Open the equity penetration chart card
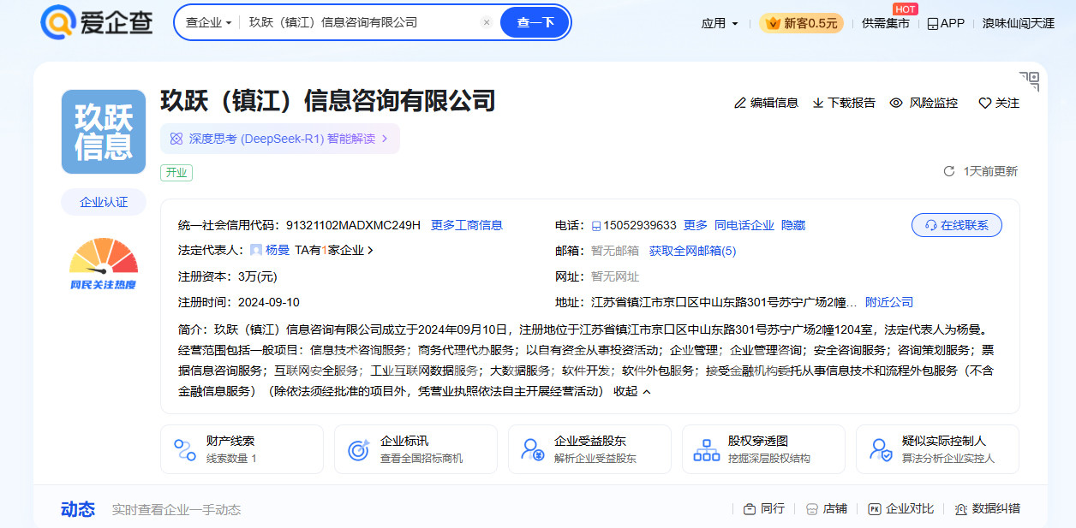The height and width of the screenshot is (528, 1076). (x=763, y=449)
